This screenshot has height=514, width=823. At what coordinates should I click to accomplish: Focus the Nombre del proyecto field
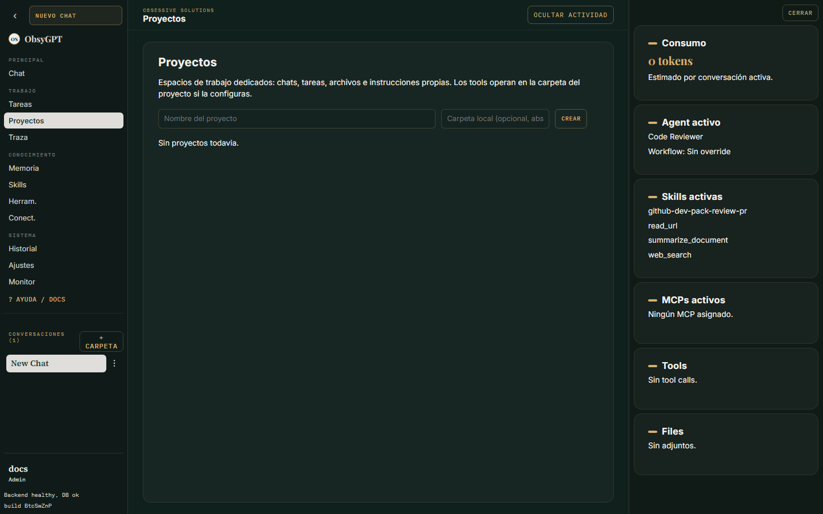click(x=297, y=119)
